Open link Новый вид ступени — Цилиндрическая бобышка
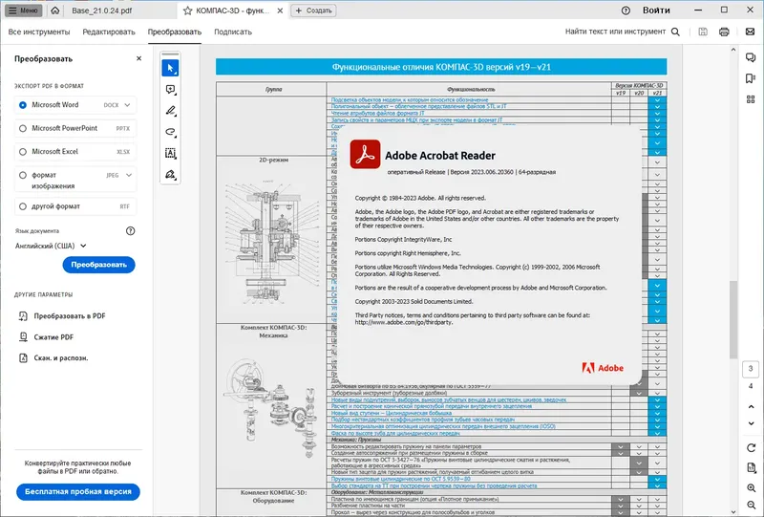The image size is (764, 517). tap(391, 413)
